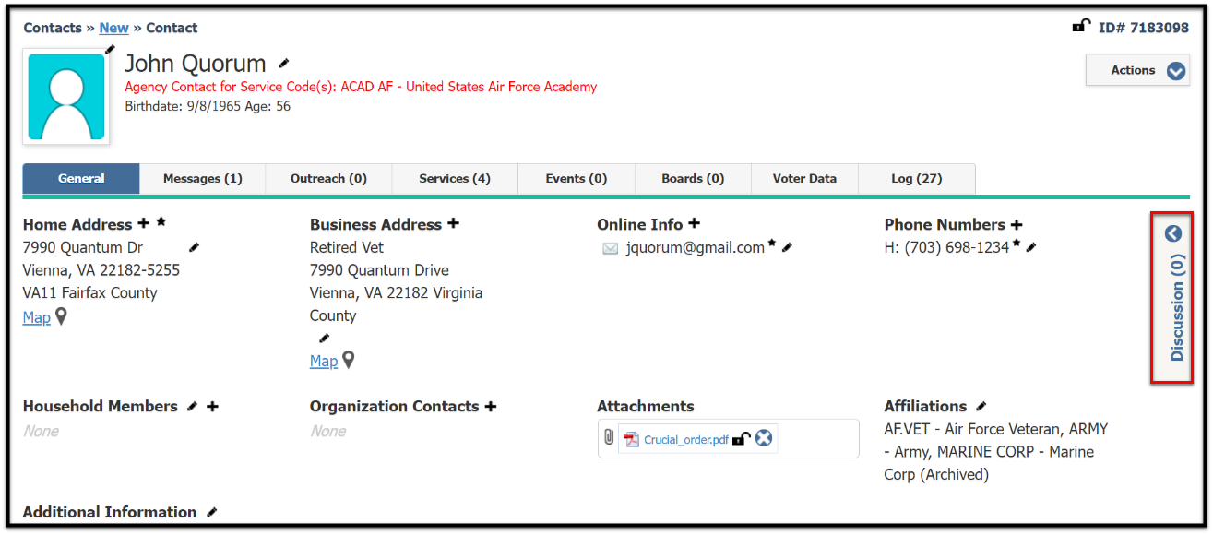Add an Organization Contact plus icon
This screenshot has width=1213, height=535.
[x=491, y=406]
